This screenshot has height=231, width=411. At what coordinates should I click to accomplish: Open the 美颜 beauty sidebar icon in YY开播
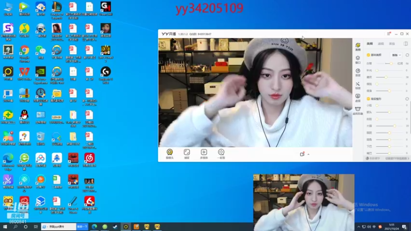358,47
